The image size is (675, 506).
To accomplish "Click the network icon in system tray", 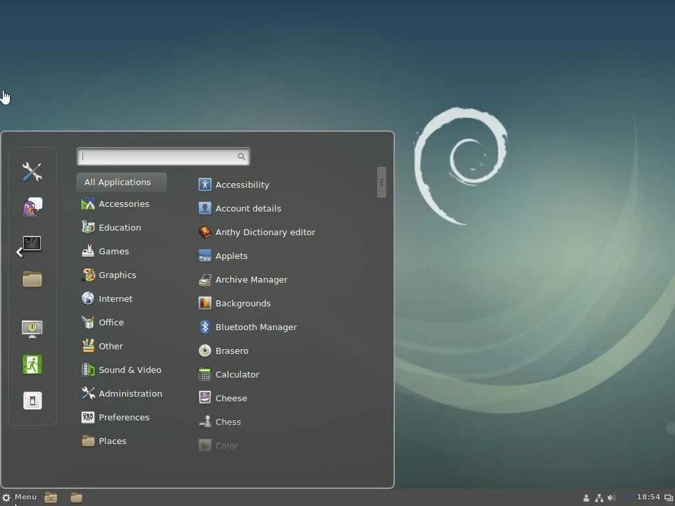I will 599,498.
